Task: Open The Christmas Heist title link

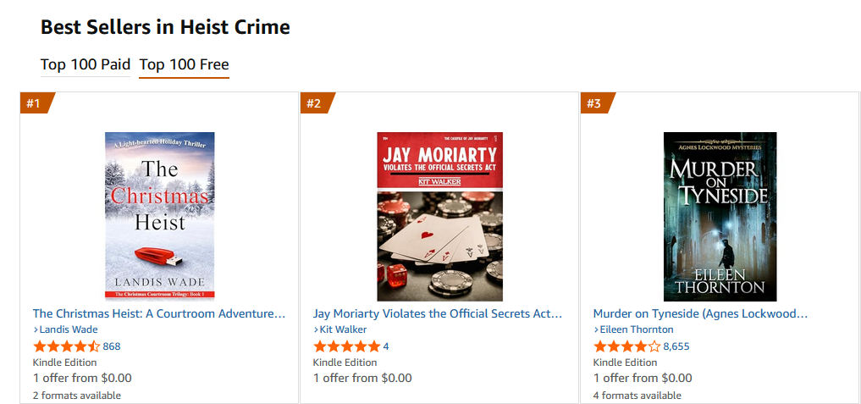Action: tap(158, 313)
